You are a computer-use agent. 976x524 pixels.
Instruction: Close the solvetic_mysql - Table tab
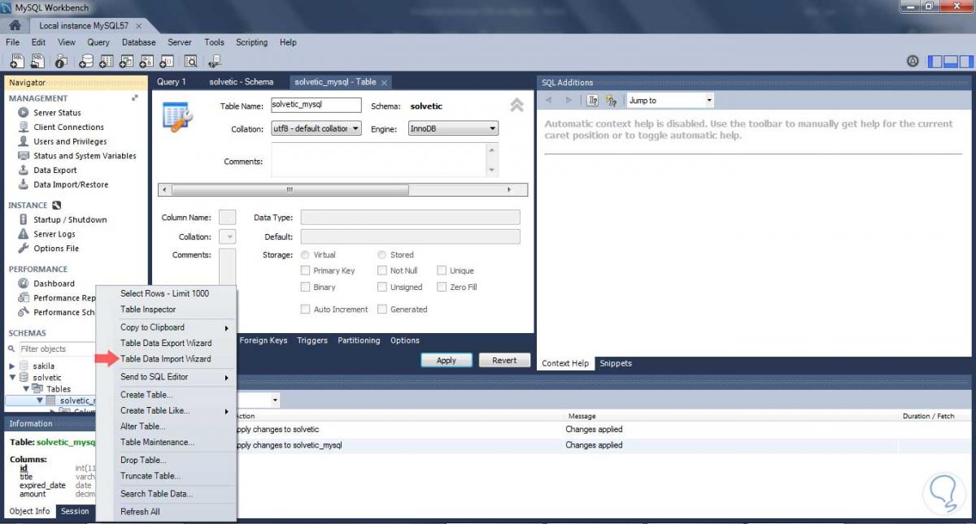coord(384,82)
